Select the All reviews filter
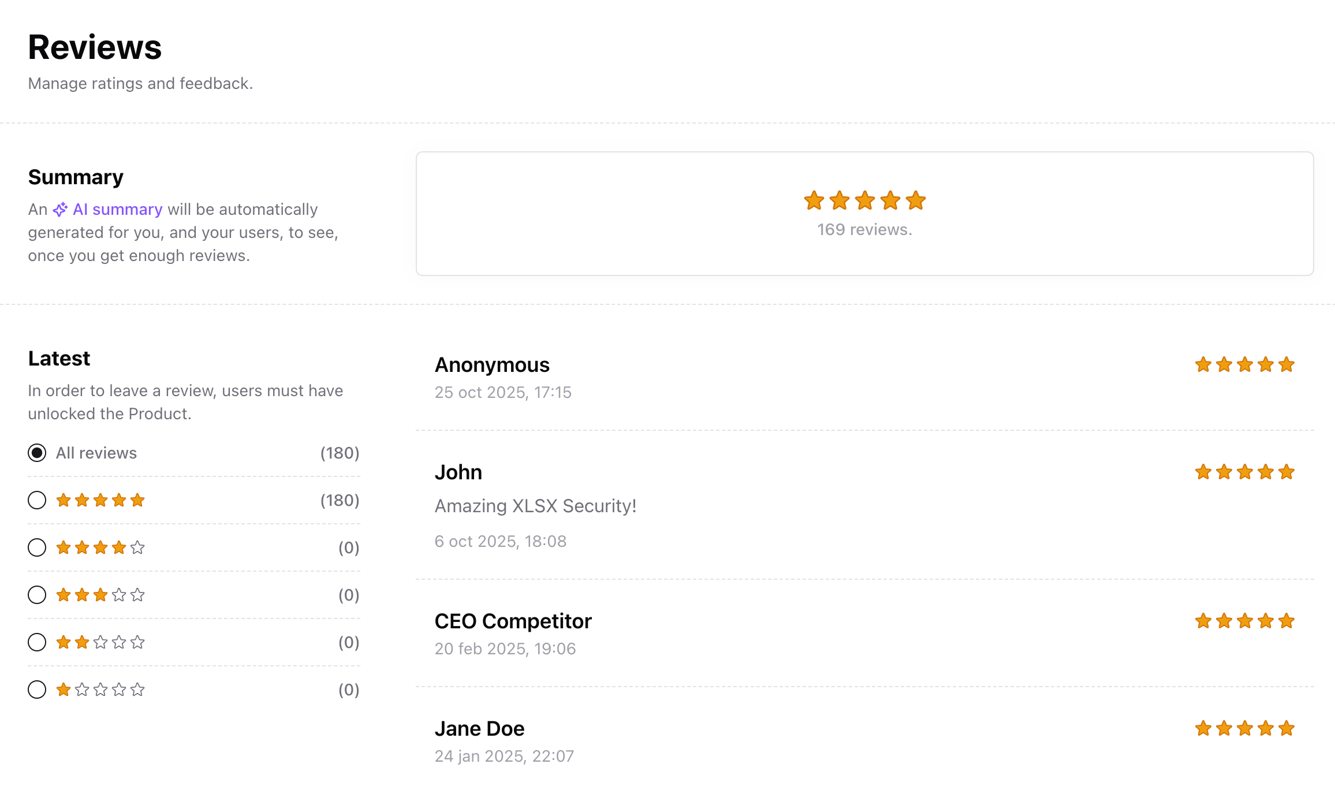1335x790 pixels. pos(36,453)
